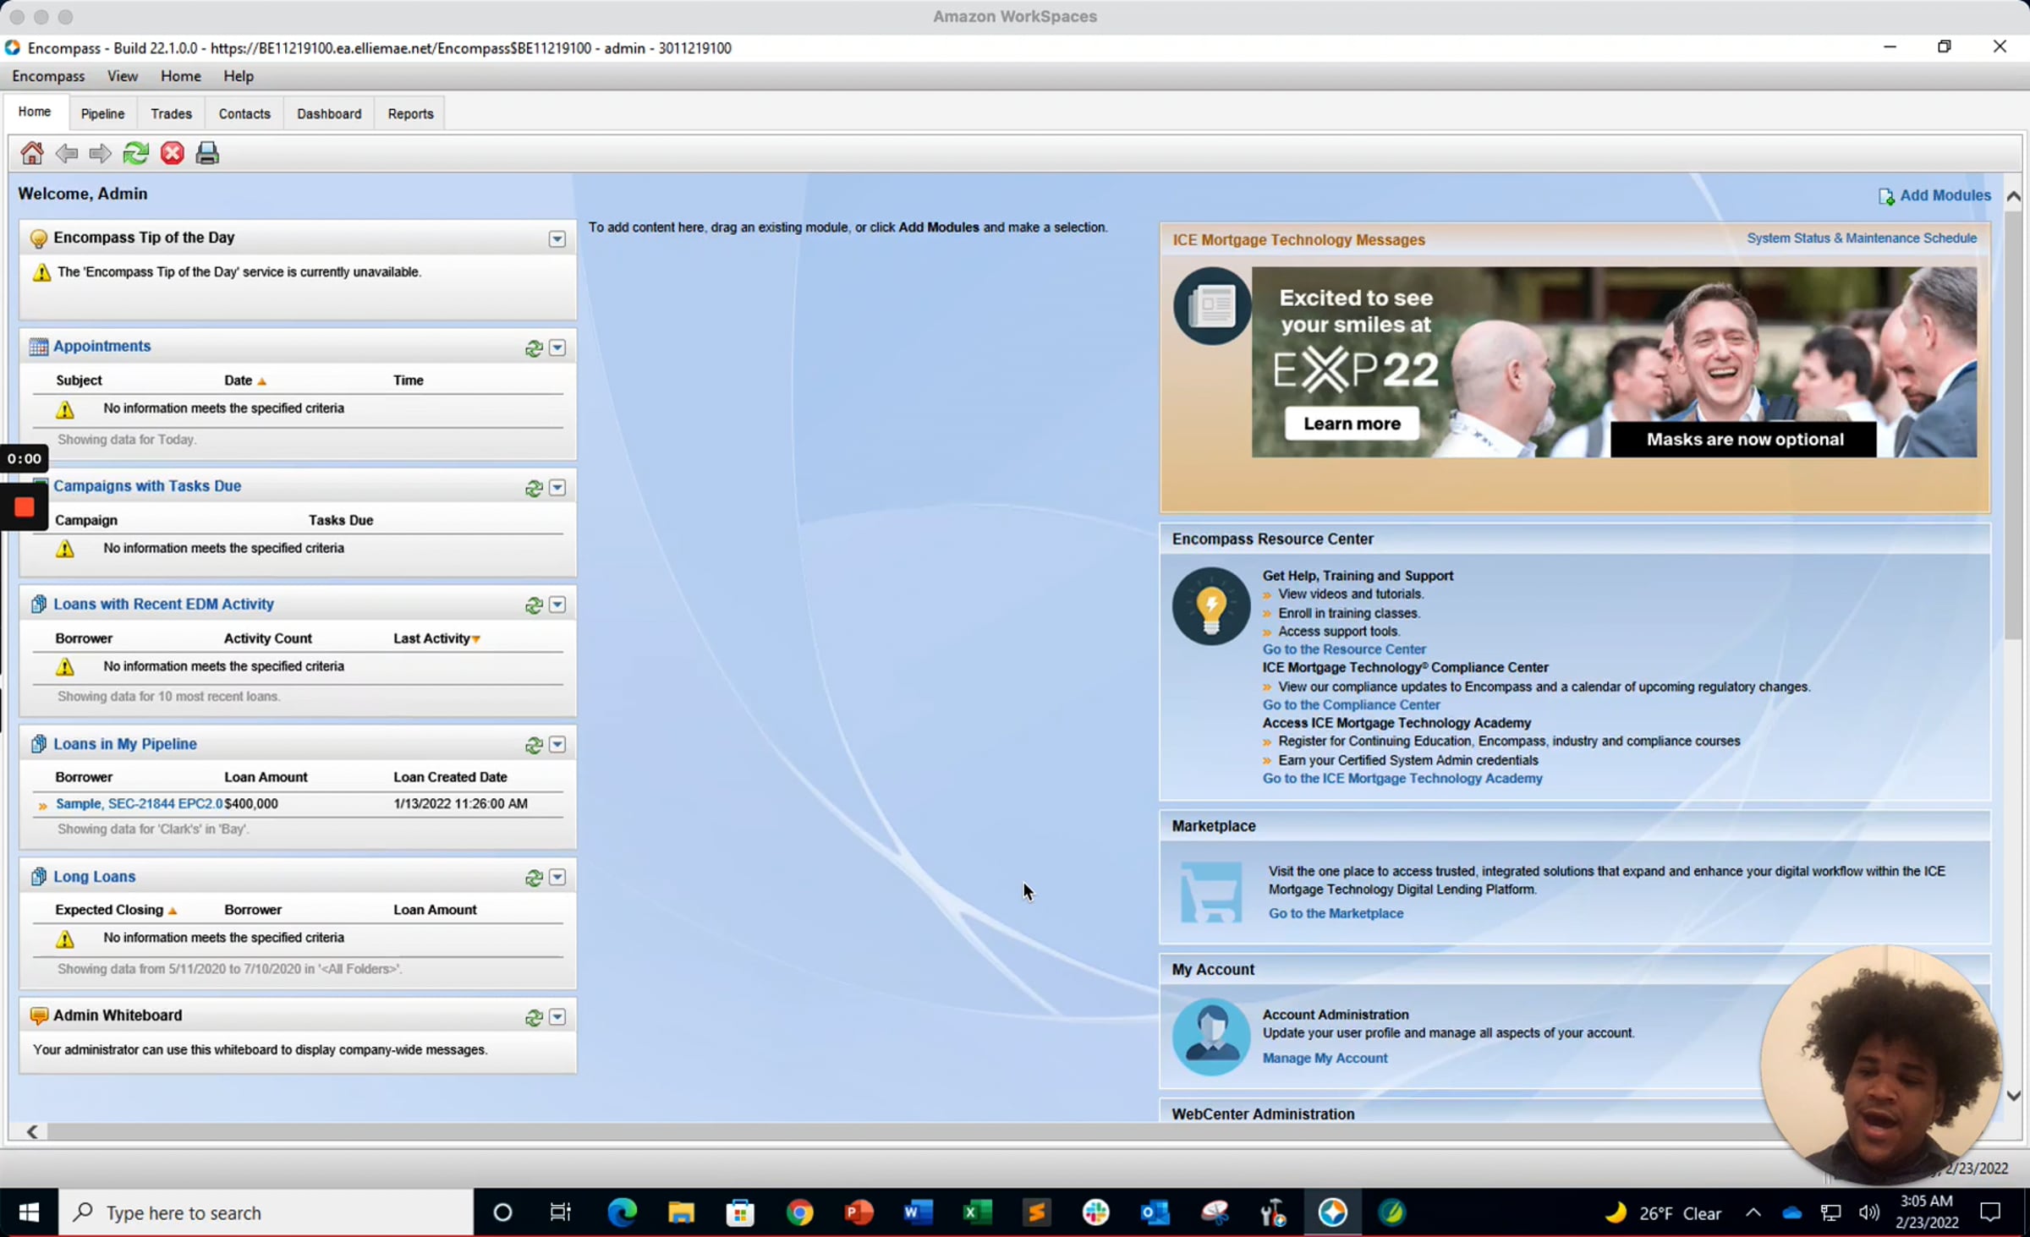The image size is (2030, 1237).
Task: Refresh the Loans in My Pipeline module
Action: click(534, 745)
